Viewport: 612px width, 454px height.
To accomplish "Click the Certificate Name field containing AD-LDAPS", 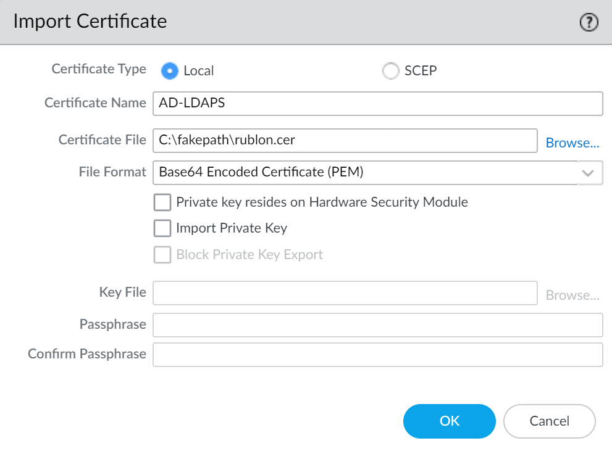I will click(x=377, y=104).
